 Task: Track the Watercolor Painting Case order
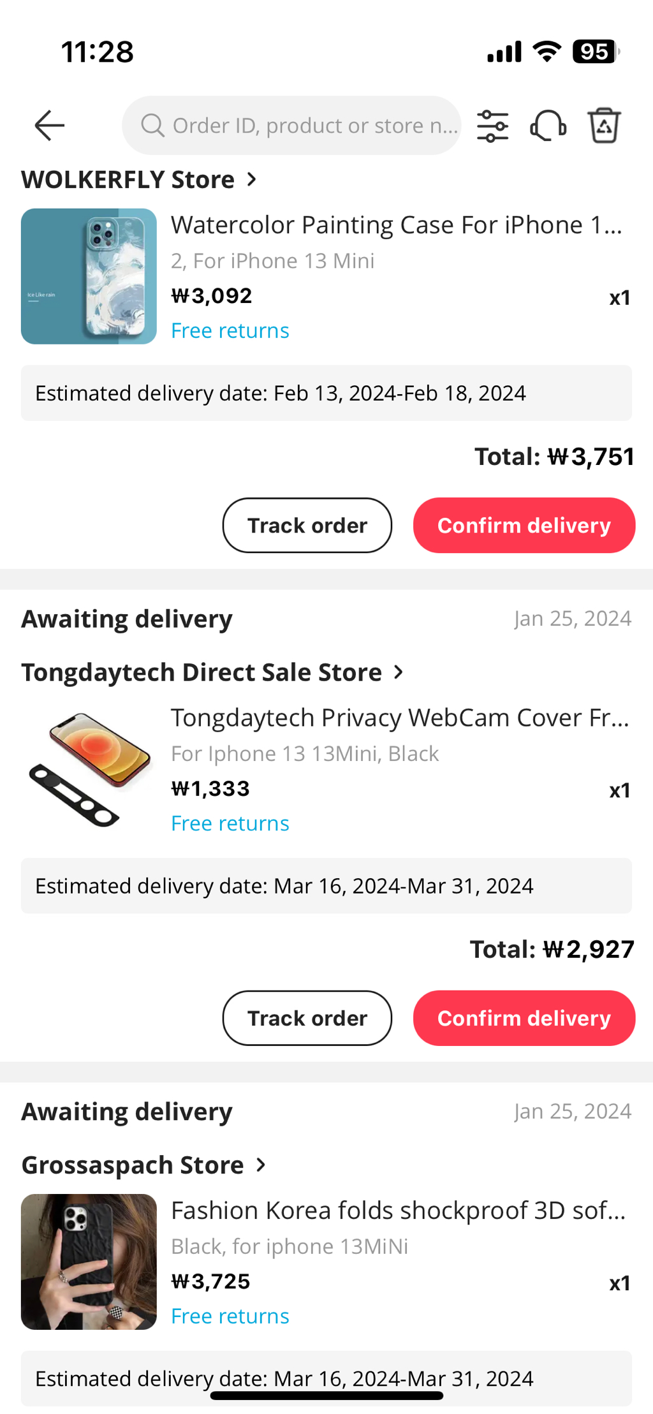click(x=307, y=526)
